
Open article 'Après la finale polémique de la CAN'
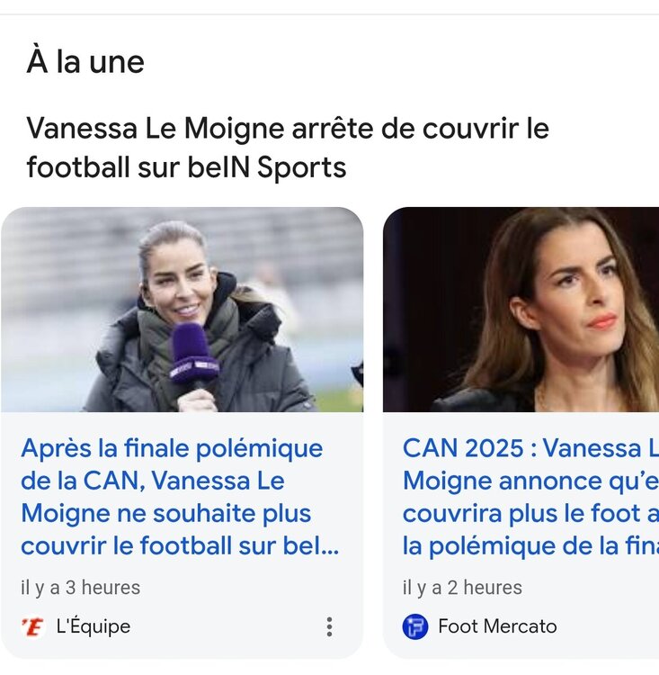[172, 448]
